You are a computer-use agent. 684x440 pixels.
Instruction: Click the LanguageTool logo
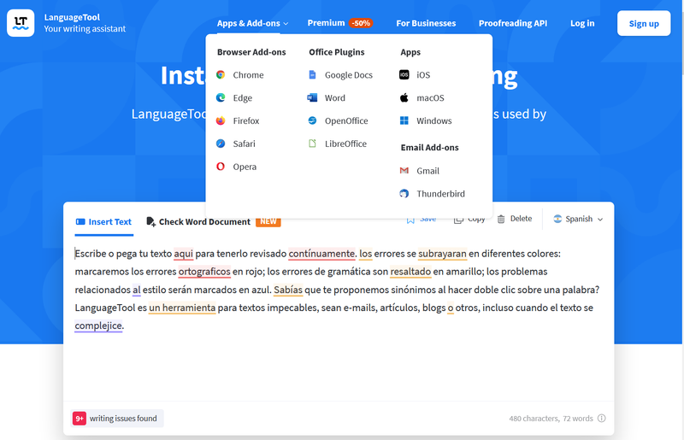pos(21,23)
